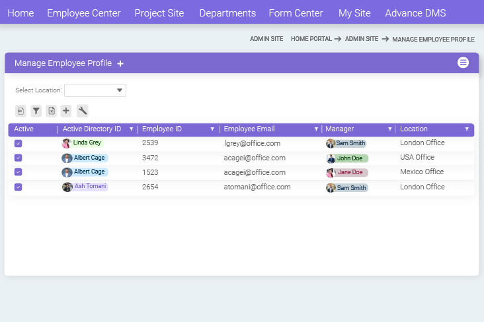The height and width of the screenshot is (322, 484).
Task: Click Albert Cage avatar in 3472 row
Action: (x=67, y=158)
